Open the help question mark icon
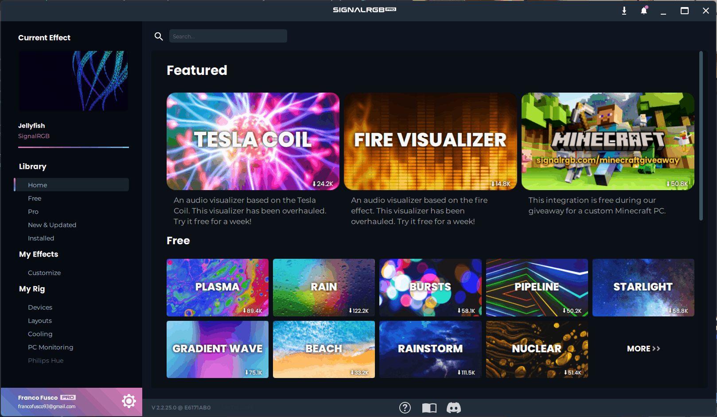Screen dimensions: 717x417 pyautogui.click(x=405, y=408)
